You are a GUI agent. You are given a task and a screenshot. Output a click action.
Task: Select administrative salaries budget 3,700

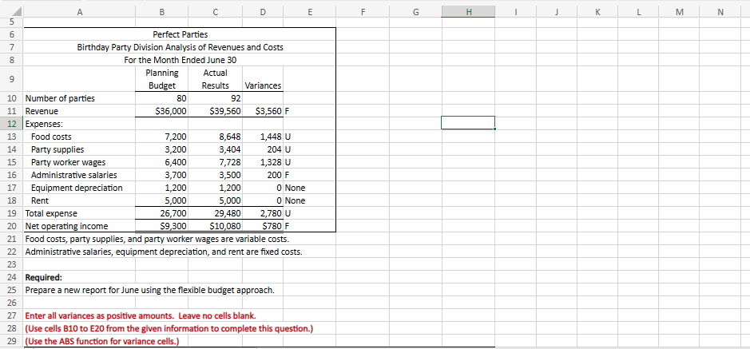[x=161, y=175]
